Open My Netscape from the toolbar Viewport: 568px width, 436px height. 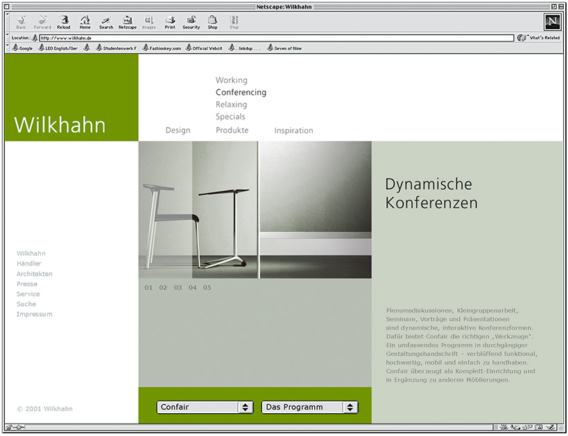pyautogui.click(x=128, y=22)
